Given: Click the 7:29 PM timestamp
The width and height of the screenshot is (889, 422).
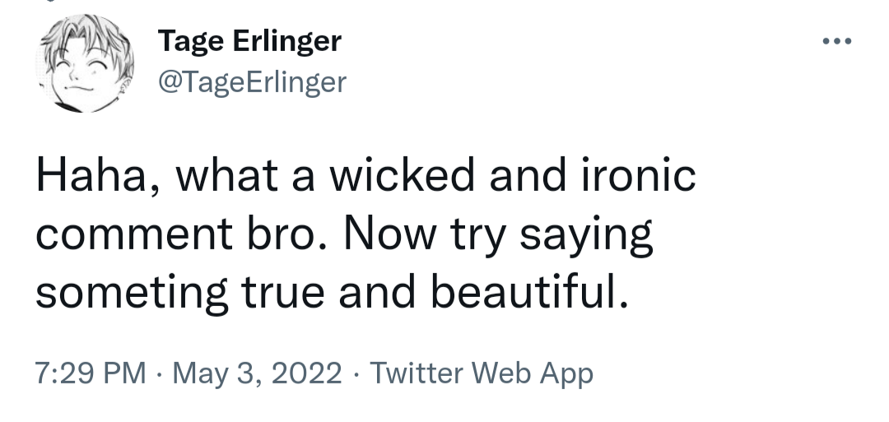Looking at the screenshot, I should pos(91,373).
